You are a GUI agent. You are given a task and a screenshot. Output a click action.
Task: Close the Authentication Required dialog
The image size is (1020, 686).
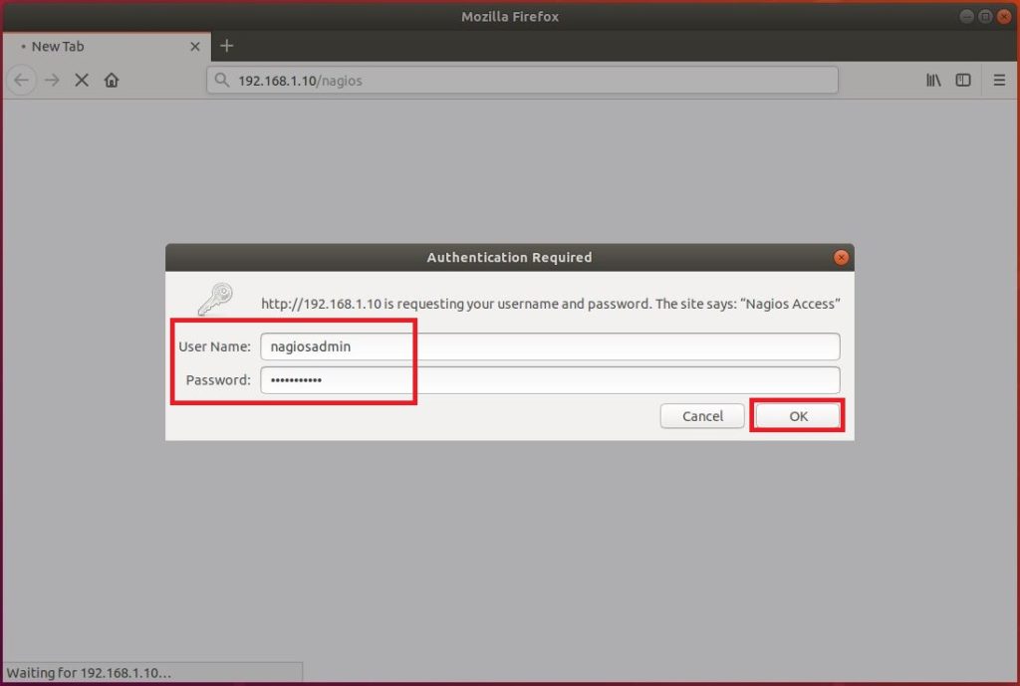(x=841, y=258)
